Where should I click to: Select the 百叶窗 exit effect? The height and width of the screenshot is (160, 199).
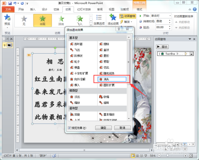coord(76,44)
